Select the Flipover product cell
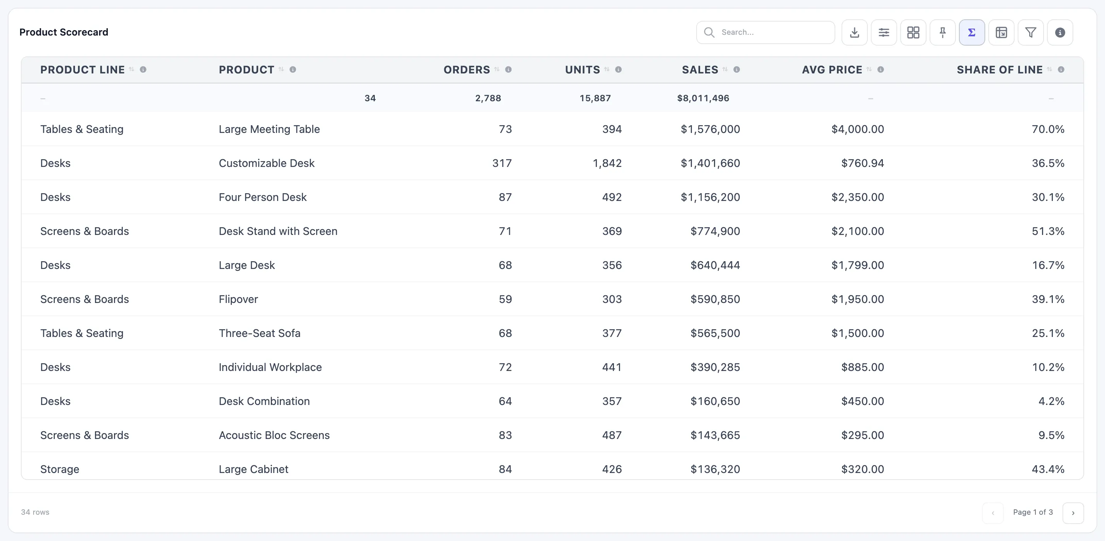1105x541 pixels. 238,299
